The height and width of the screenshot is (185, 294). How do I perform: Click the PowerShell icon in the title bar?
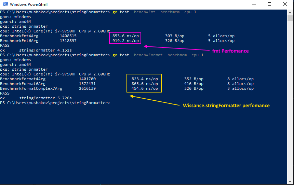(x=5, y=4)
